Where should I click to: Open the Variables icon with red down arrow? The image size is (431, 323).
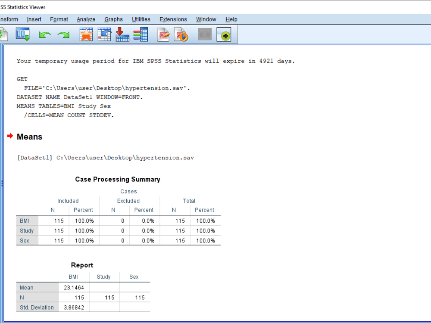click(122, 35)
